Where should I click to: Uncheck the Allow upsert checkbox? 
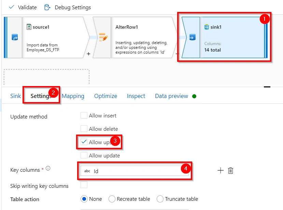coord(84,142)
